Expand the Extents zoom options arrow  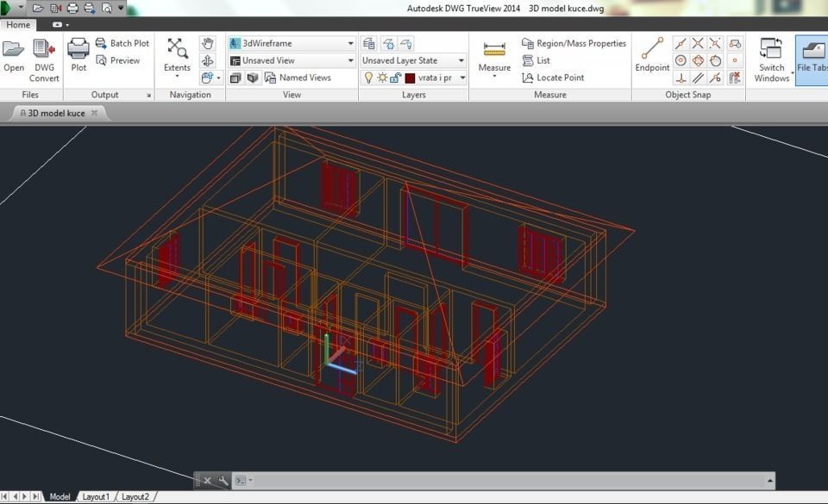177,77
